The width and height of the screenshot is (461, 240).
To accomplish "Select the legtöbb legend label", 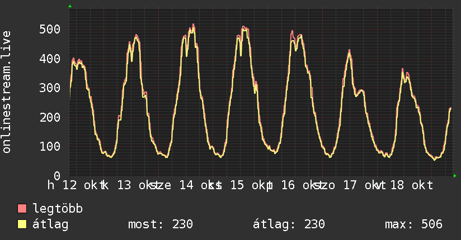I will tap(58, 208).
